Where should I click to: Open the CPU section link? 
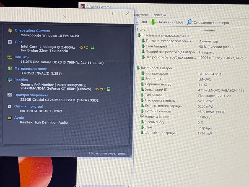(18, 42)
